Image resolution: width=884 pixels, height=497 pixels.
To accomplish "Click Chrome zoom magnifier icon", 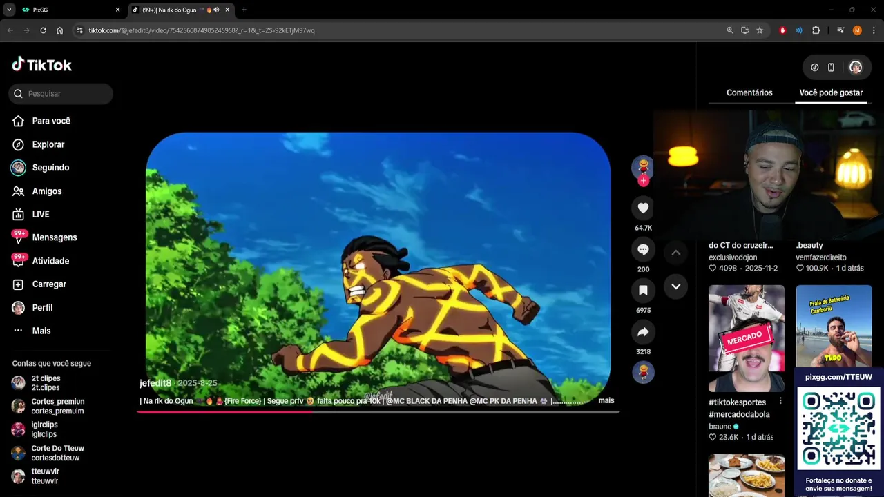I will click(730, 30).
